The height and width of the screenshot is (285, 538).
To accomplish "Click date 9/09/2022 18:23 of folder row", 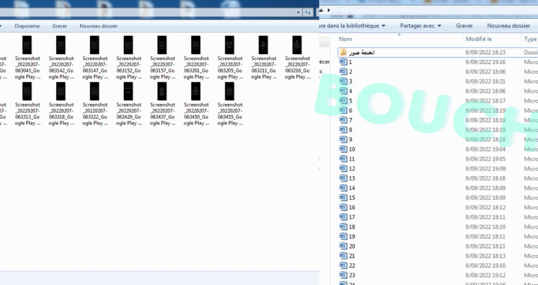I will (x=485, y=52).
